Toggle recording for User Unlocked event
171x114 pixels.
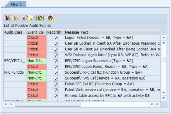(x=56, y=50)
